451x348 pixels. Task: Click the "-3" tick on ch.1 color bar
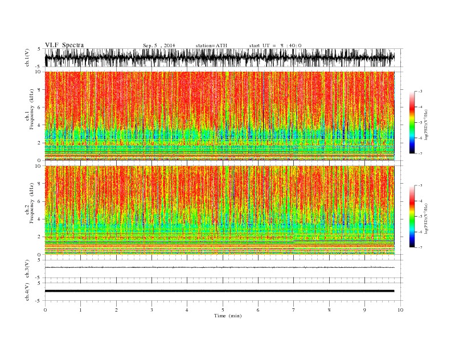pyautogui.click(x=420, y=92)
